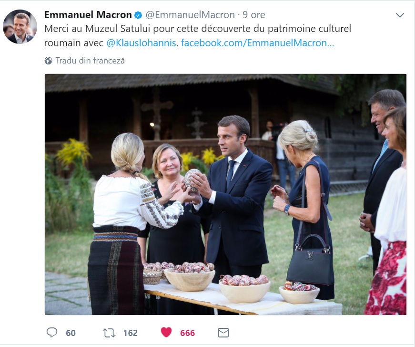
Task: Click the globe translation icon
Action: [48, 61]
